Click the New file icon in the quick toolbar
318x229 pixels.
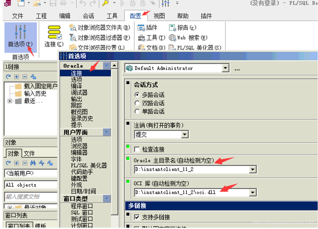coord(21,3)
